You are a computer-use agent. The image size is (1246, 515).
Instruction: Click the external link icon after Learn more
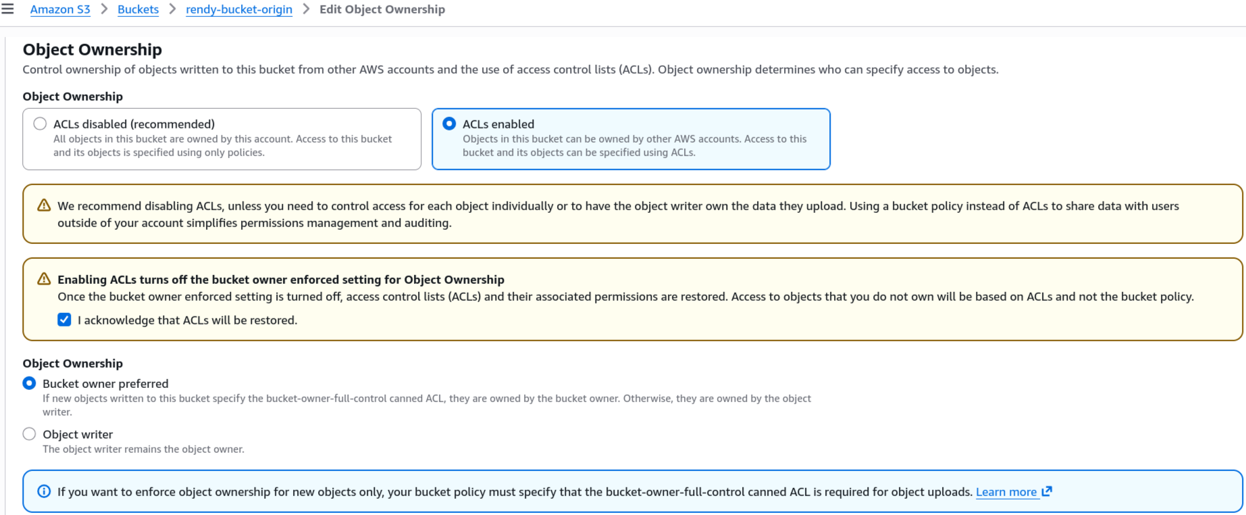(x=1047, y=491)
